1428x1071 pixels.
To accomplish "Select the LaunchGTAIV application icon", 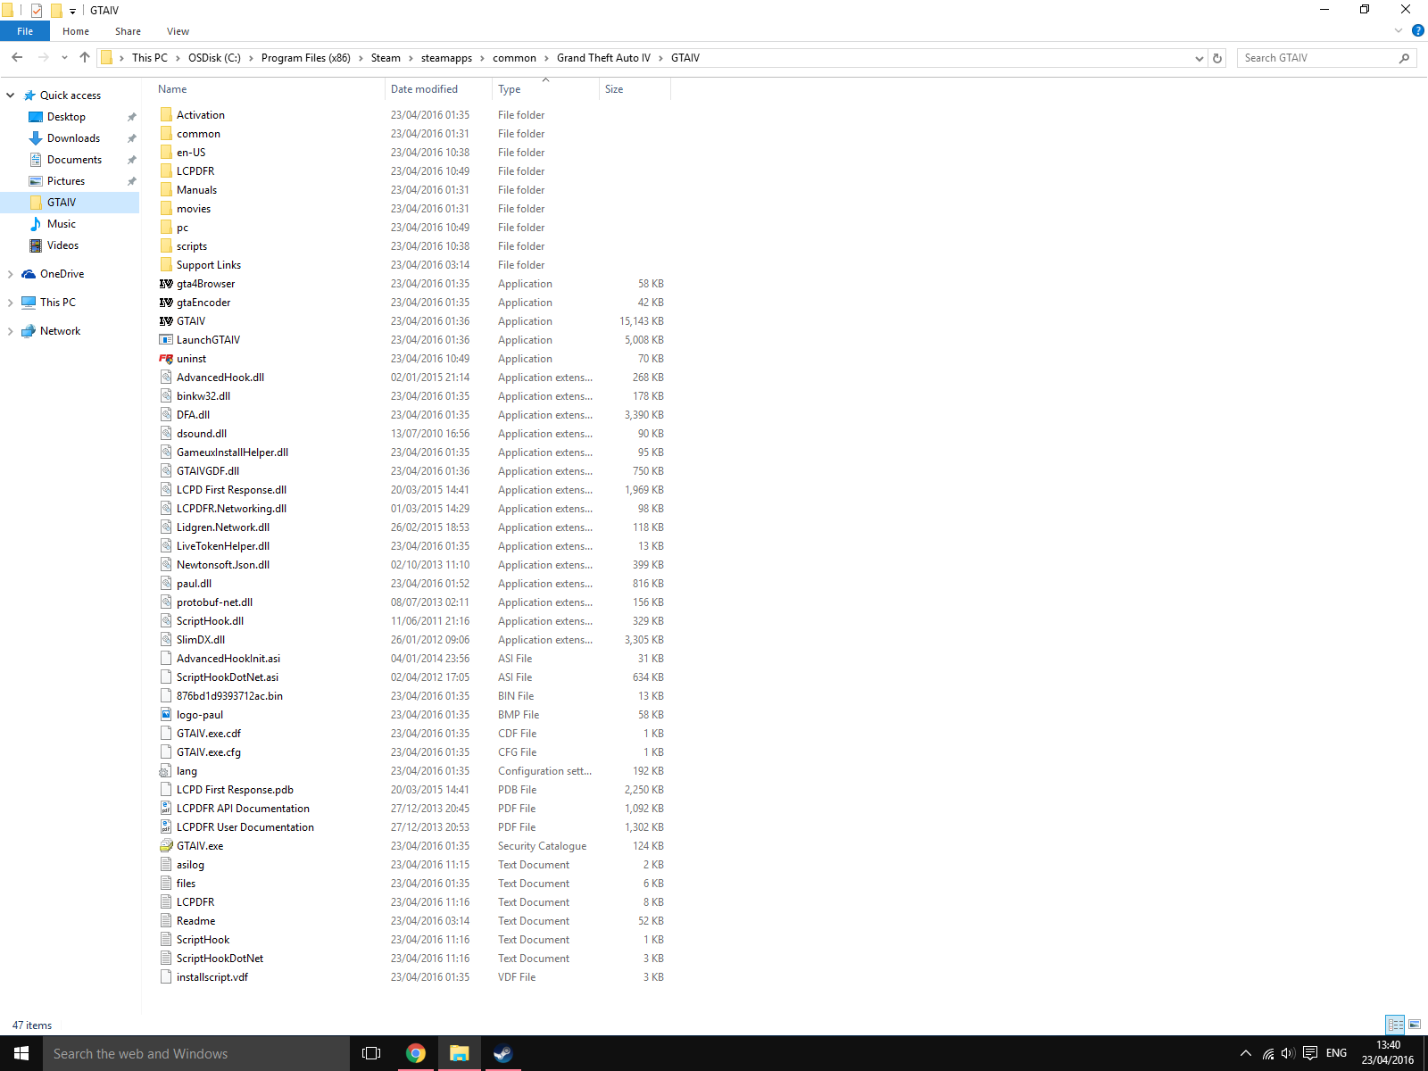I will click(x=166, y=340).
